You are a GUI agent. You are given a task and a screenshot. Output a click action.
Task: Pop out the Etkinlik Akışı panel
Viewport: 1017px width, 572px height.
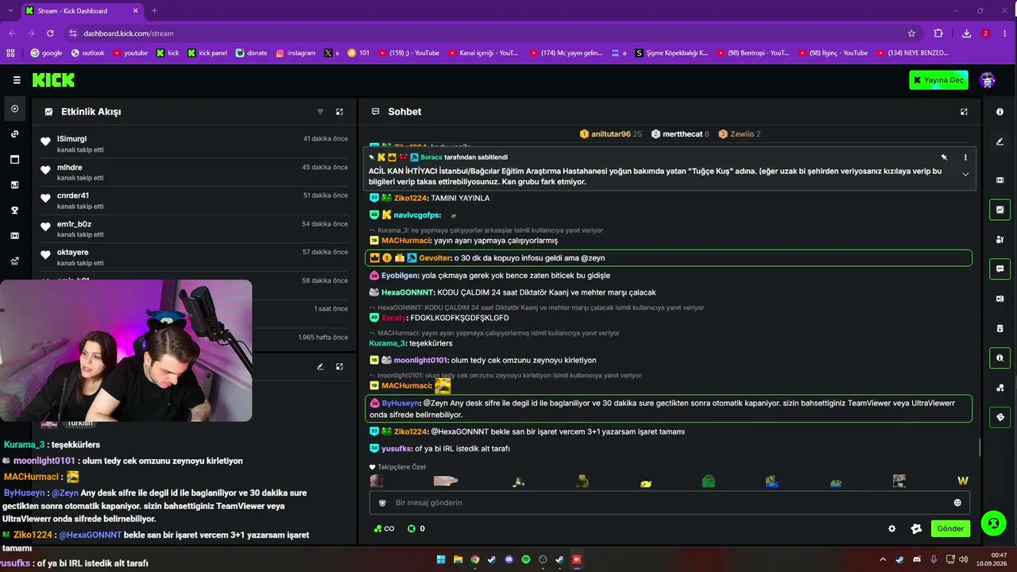339,112
